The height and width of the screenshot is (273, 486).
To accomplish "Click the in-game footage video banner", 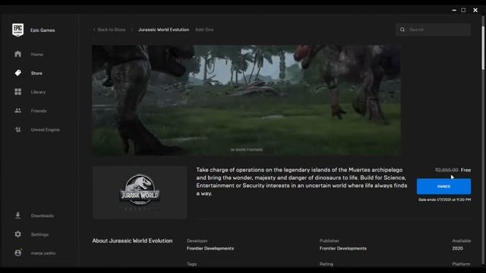I will [x=246, y=100].
